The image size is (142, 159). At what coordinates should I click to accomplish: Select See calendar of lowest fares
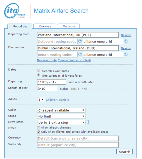[39, 75]
